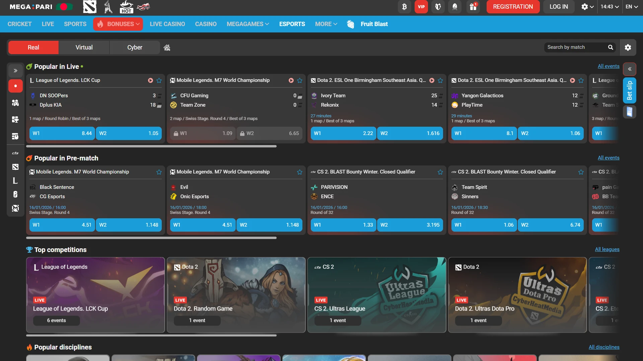Select the Cyber tab
The image size is (643, 361).
coord(134,47)
